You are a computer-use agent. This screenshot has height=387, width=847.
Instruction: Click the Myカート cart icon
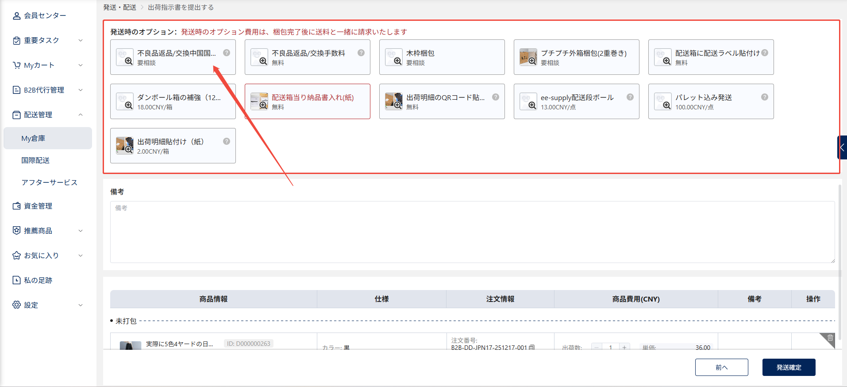16,65
